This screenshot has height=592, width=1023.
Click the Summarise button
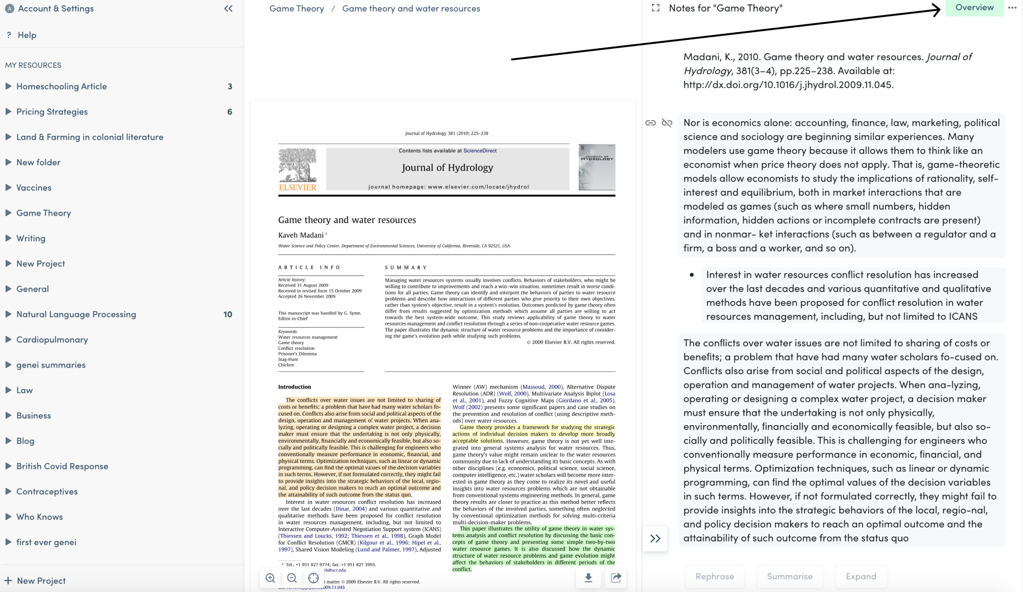789,576
